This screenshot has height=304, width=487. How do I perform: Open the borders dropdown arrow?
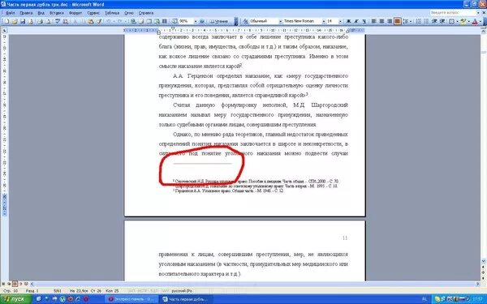pos(457,21)
